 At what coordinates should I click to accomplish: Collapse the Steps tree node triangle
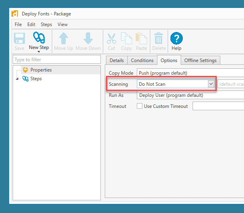click(17, 79)
